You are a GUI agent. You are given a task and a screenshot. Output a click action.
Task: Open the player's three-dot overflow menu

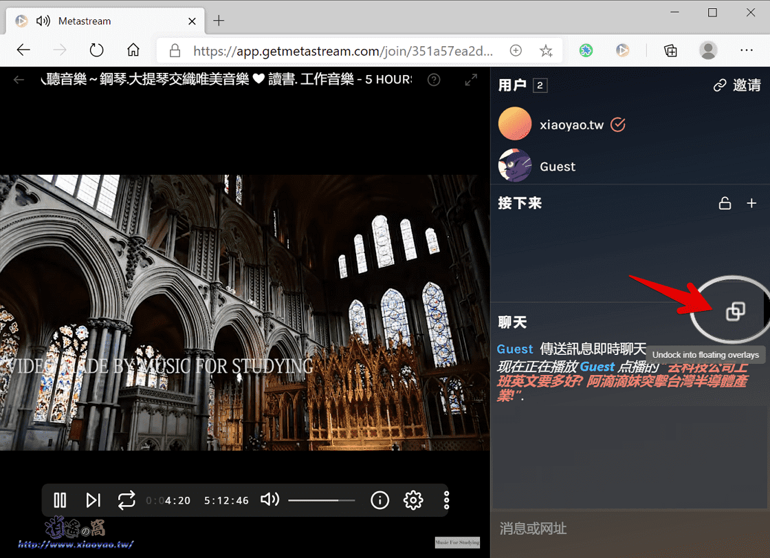click(x=446, y=500)
